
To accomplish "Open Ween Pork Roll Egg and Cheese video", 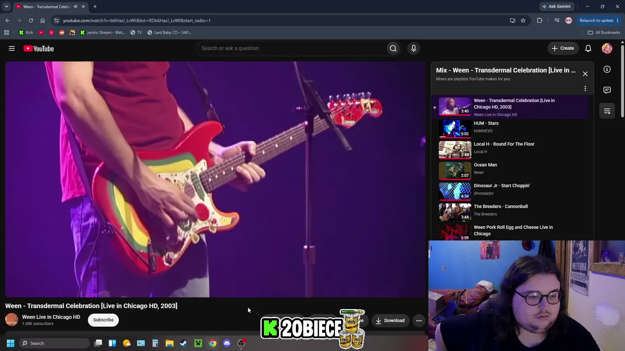I will [510, 232].
